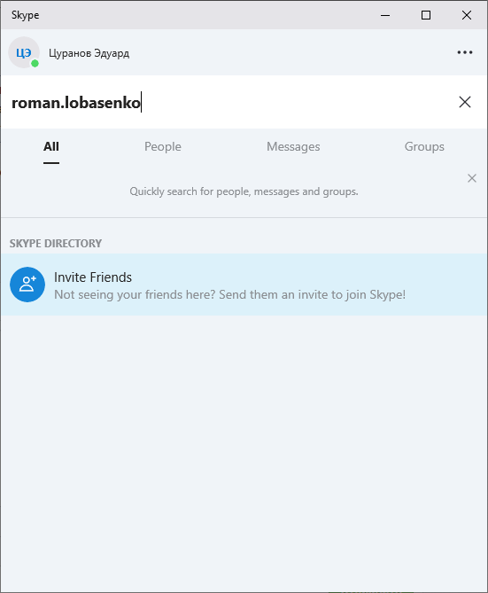Click the SKYPE DIRECTORY section header

(x=56, y=243)
